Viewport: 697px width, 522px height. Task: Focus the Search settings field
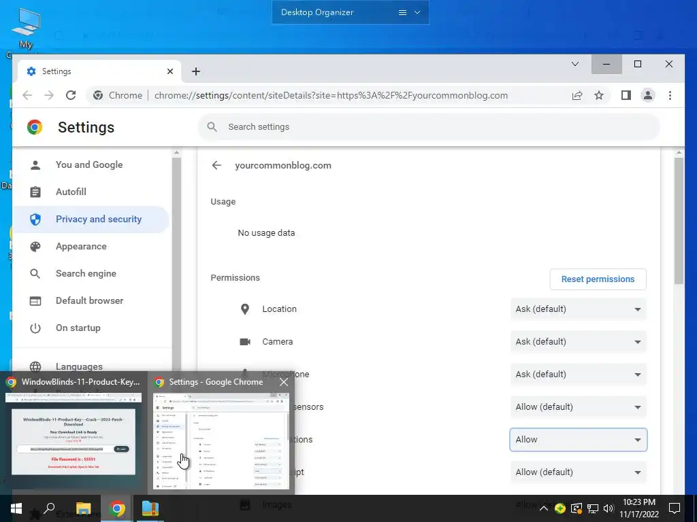point(429,127)
